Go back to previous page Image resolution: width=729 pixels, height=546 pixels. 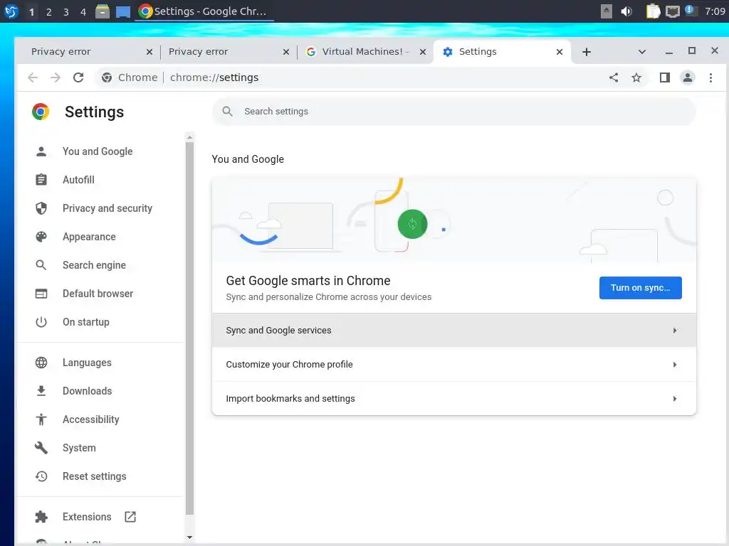[33, 77]
